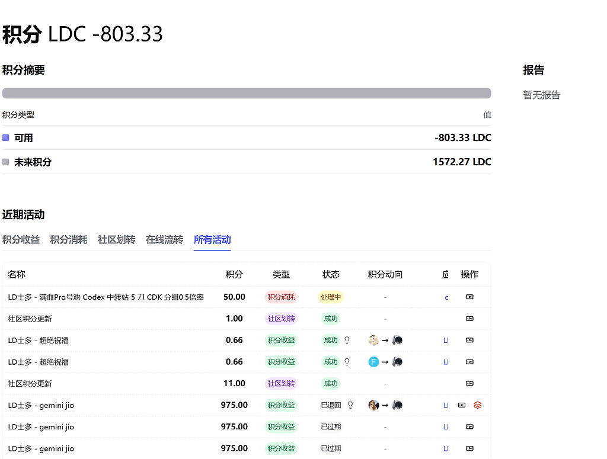
Task: Switch to 积分消耗 tab
Action: coord(69,240)
